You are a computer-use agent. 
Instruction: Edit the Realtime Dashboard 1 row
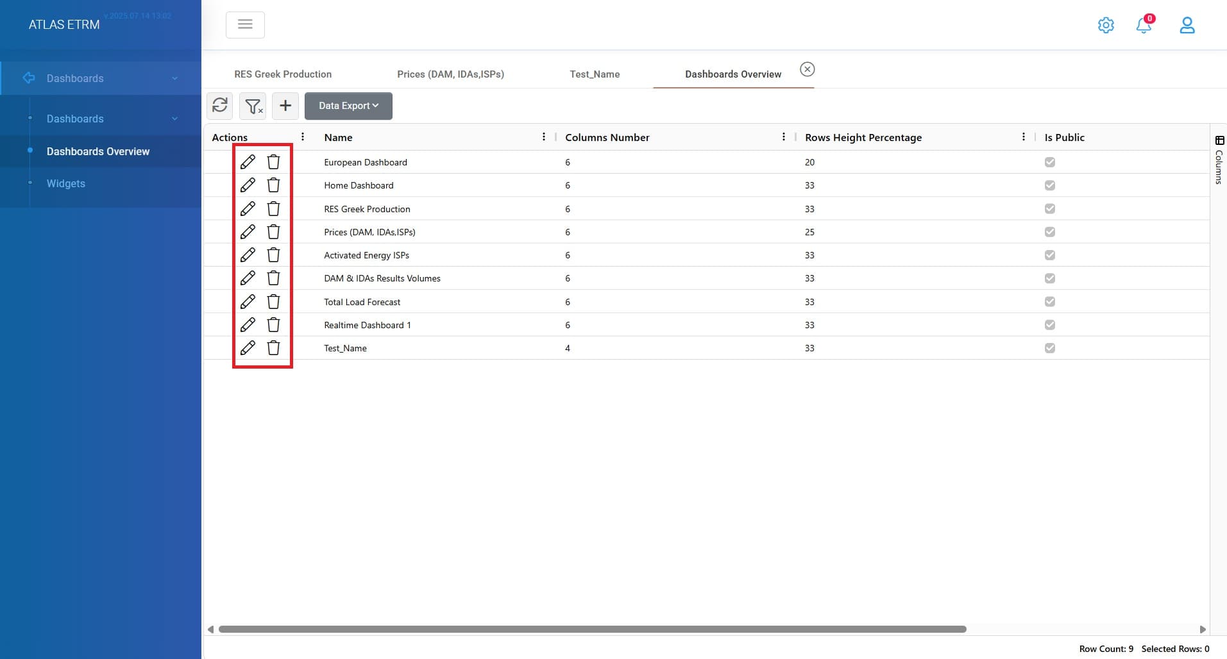point(248,325)
